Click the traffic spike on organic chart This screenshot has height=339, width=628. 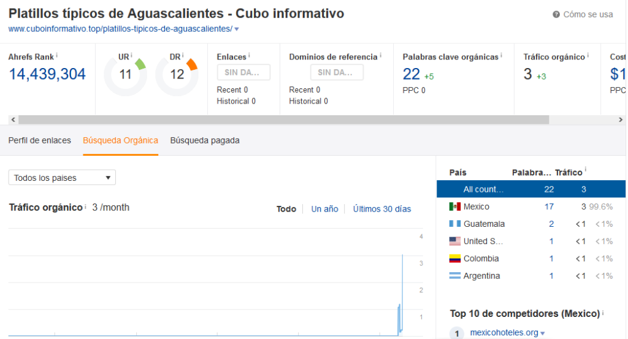(x=402, y=294)
